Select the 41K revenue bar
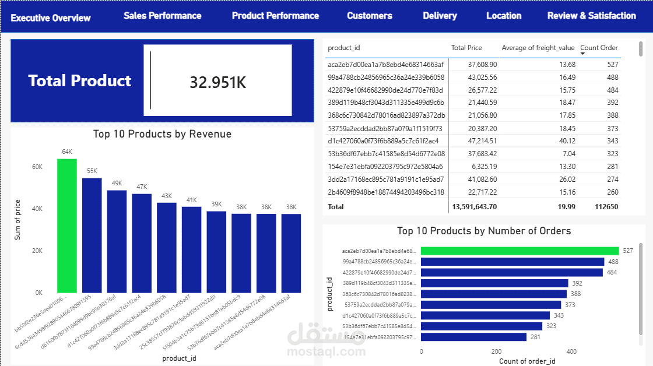 pyautogui.click(x=192, y=250)
